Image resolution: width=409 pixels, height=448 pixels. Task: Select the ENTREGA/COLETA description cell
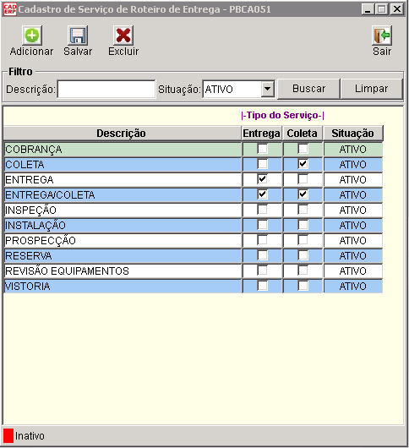click(x=123, y=195)
